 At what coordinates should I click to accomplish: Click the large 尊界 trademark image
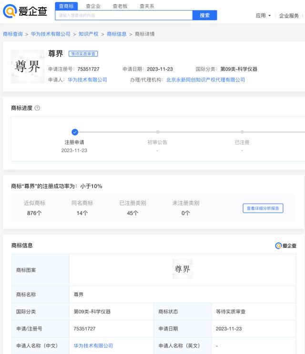coord(28,66)
